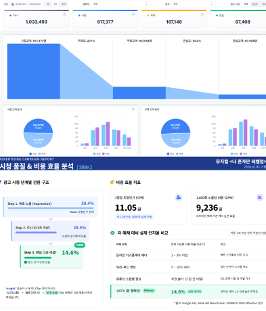Select the first period tab next to the date range
The image size is (266, 311).
[48, 4]
